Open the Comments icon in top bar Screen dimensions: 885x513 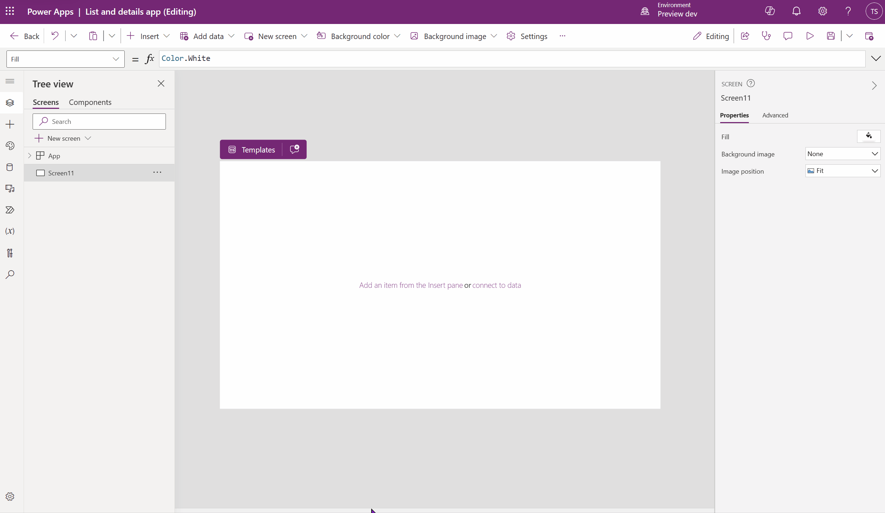(x=788, y=36)
